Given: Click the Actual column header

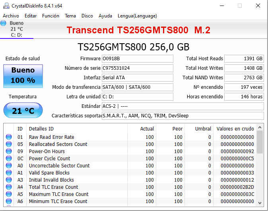Looking at the screenshot, I should (147, 129).
